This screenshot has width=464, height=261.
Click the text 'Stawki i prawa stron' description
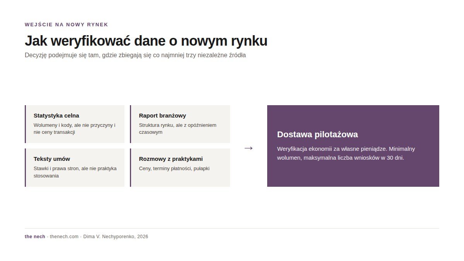coord(75,172)
